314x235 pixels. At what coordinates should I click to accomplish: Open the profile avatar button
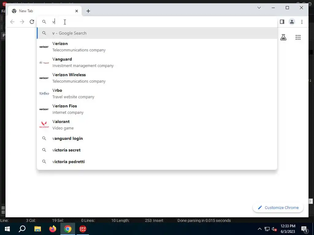(x=292, y=22)
